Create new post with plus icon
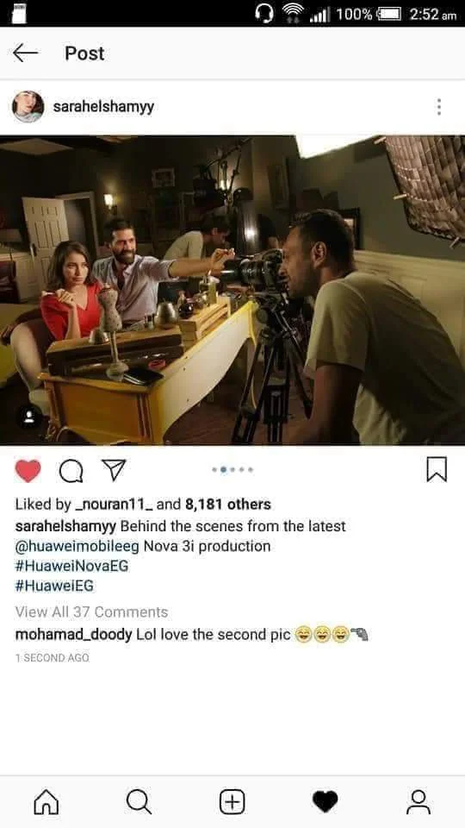This screenshot has width=465, height=828. point(232,801)
